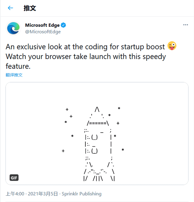Open the tweet's more options ellipsis
This screenshot has height=202, width=194.
186,25
